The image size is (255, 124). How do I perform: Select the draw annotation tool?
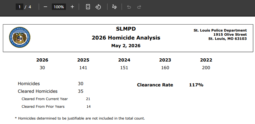click(x=114, y=7)
